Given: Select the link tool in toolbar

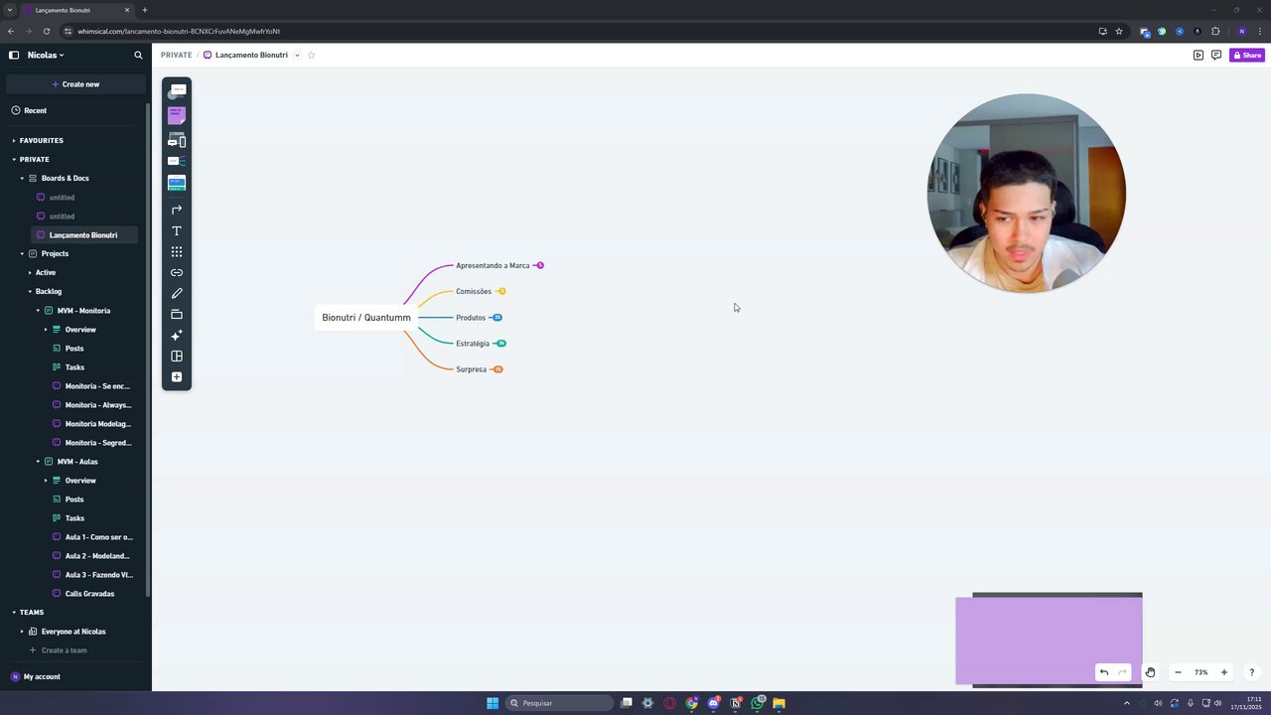Looking at the screenshot, I should (177, 272).
